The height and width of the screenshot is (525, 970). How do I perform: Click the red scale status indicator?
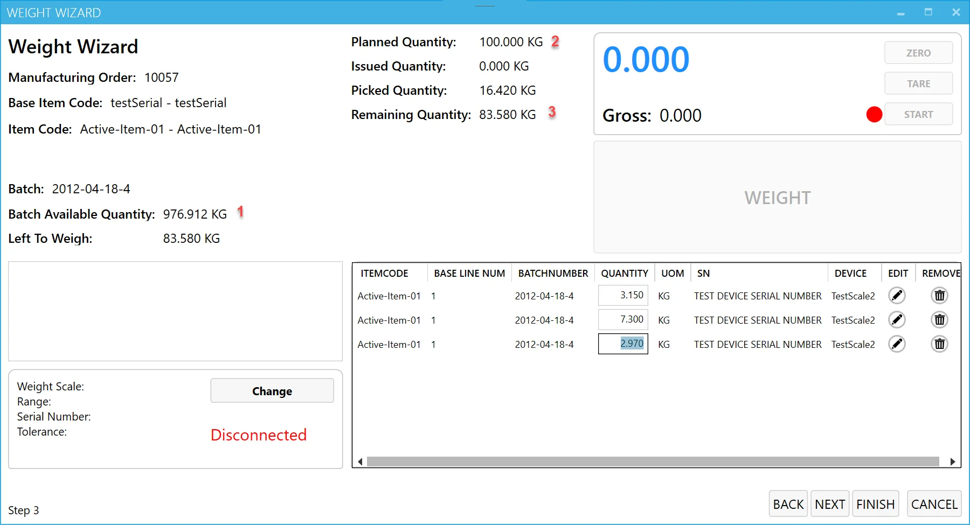pos(874,114)
